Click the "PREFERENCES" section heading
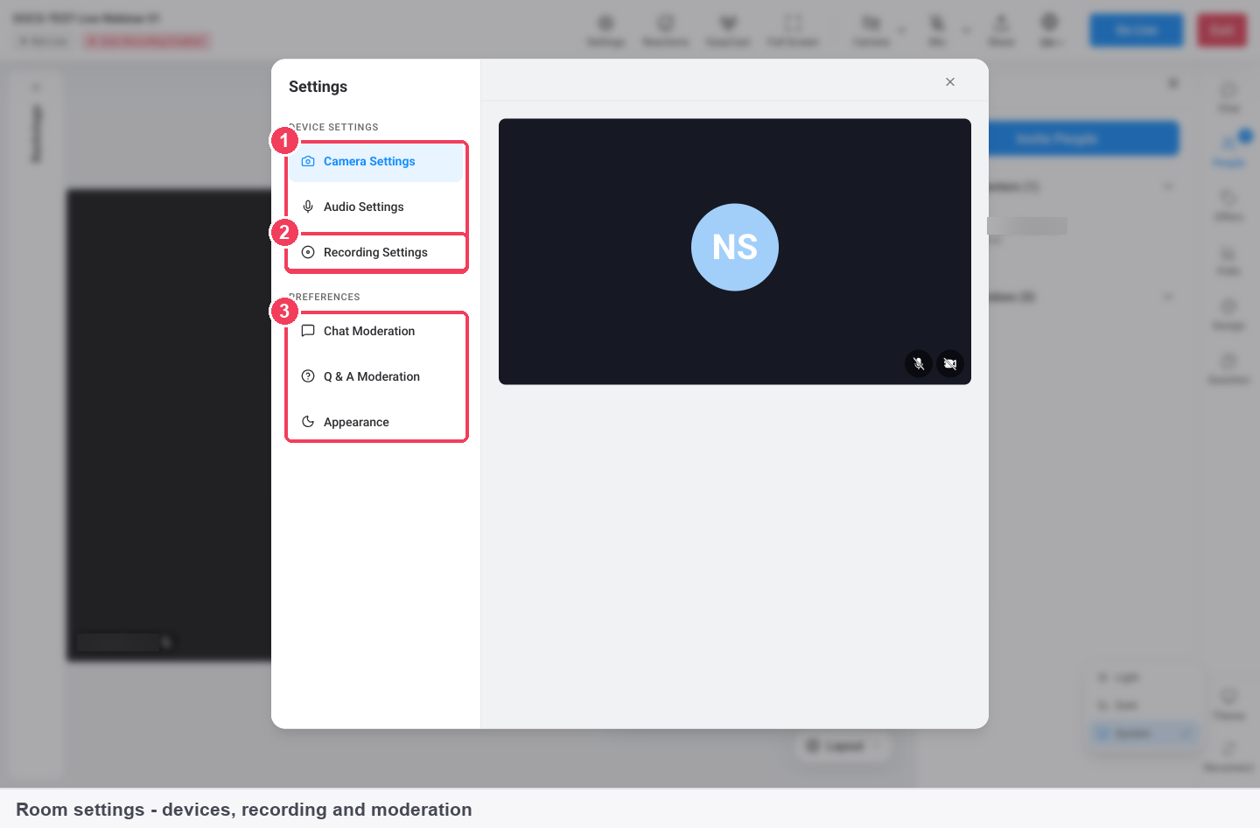This screenshot has height=828, width=1260. 325,298
